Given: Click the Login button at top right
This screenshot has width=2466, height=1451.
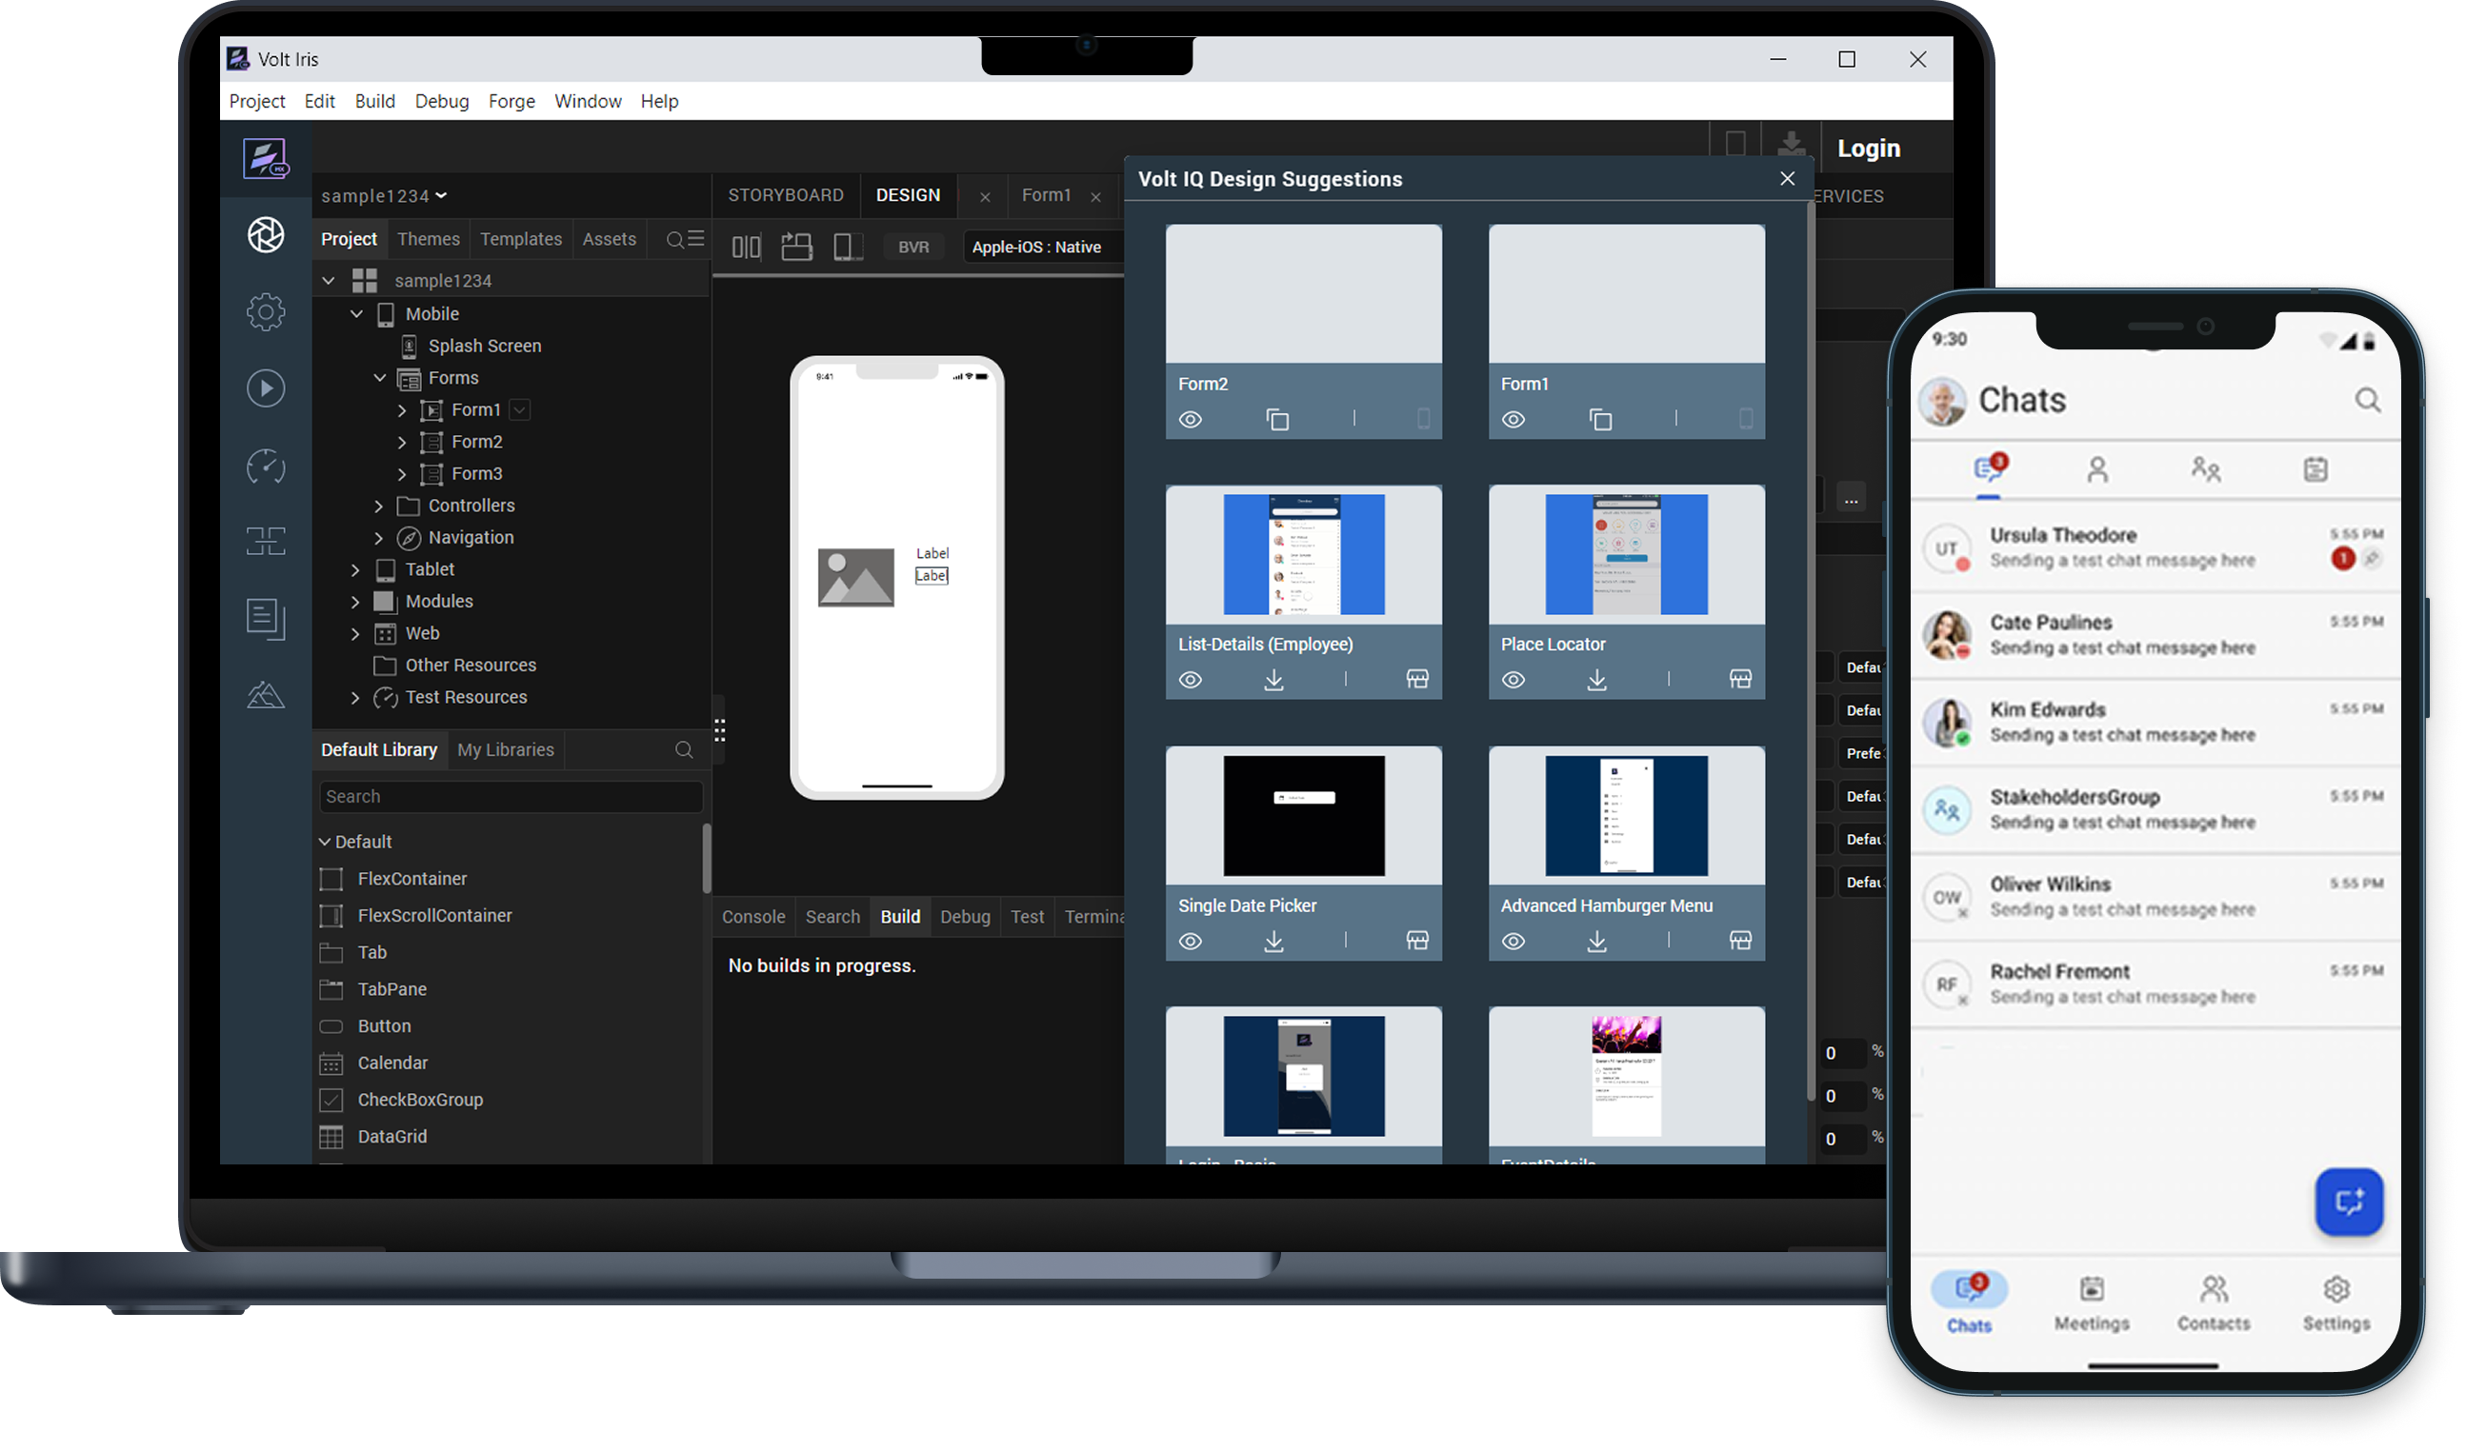Looking at the screenshot, I should pos(1867,148).
